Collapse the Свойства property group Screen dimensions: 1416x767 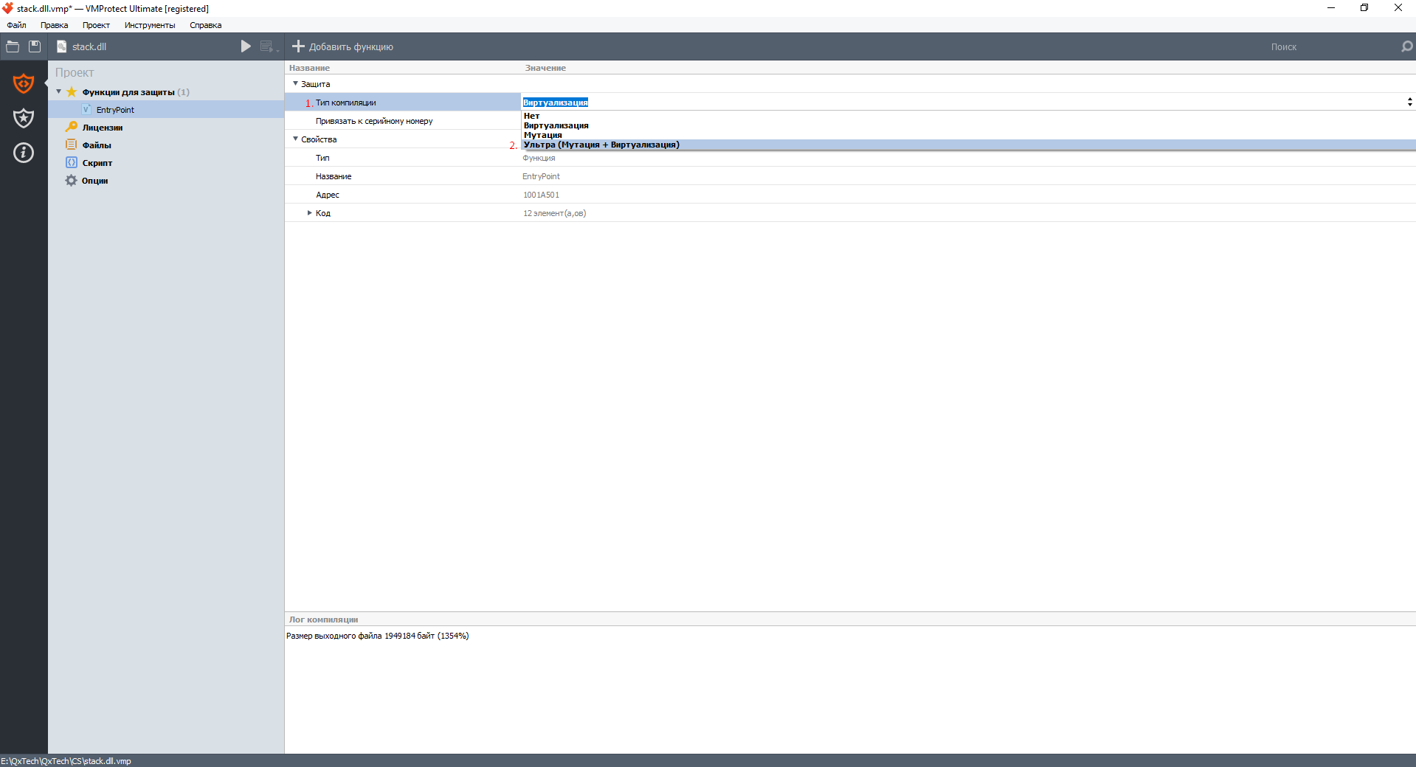295,139
